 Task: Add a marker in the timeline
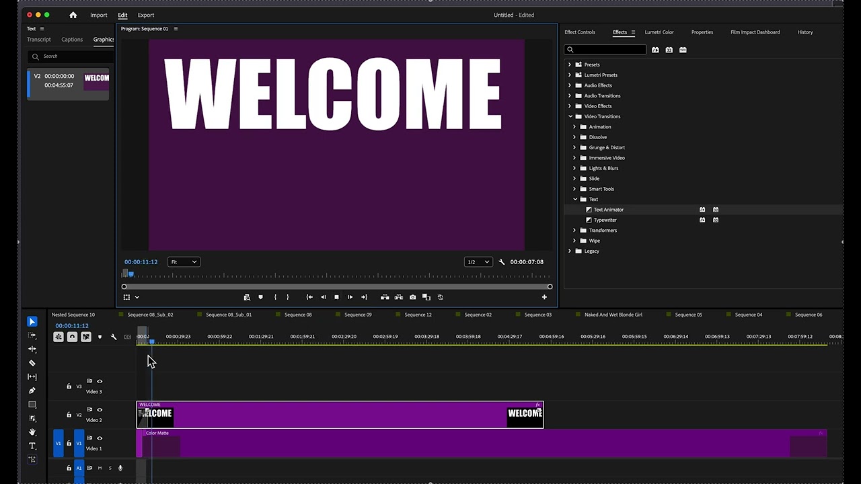pos(100,337)
